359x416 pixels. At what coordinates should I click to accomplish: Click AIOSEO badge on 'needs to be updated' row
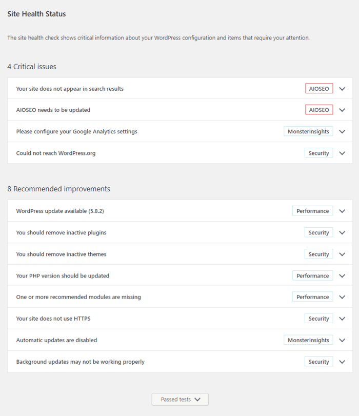[x=319, y=110]
